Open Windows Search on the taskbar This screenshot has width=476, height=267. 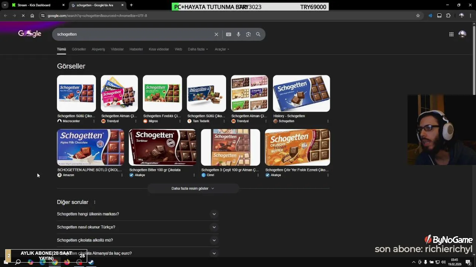pos(17,262)
